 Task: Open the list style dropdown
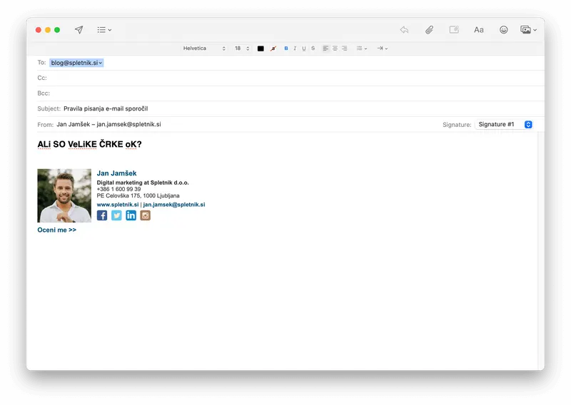362,48
